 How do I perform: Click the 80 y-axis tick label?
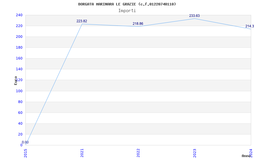tap(20, 102)
